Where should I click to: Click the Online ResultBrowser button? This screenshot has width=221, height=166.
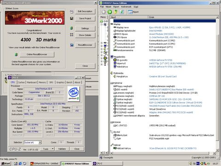(x=37, y=54)
